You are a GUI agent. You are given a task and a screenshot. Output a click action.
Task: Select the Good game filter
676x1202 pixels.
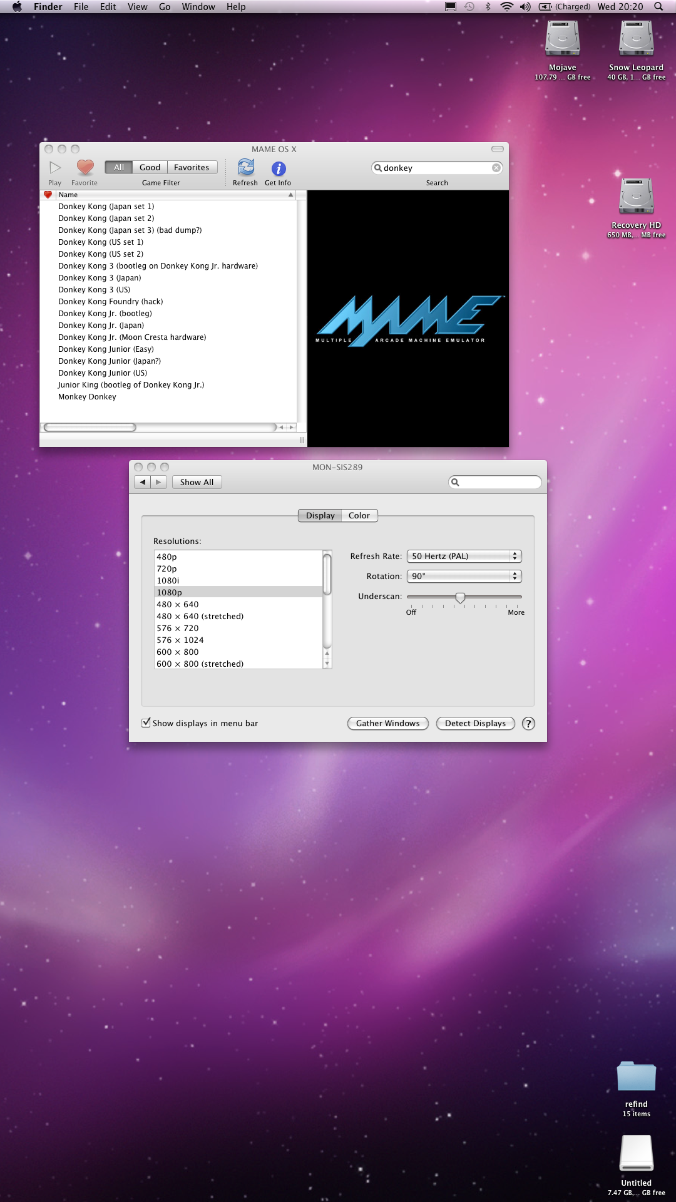coord(150,167)
